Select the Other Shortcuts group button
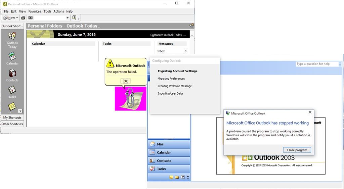The image size is (344, 189). (x=12, y=124)
